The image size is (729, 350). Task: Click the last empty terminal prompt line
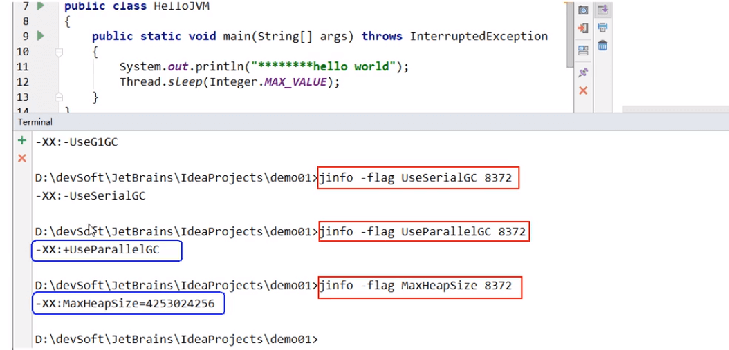pyautogui.click(x=176, y=338)
